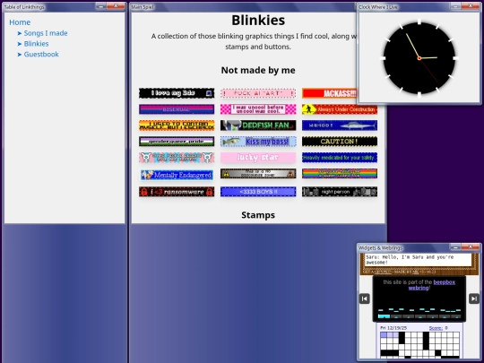Click the pink 'AI ART' blinkie
The image size is (484, 363).
pyautogui.click(x=258, y=93)
